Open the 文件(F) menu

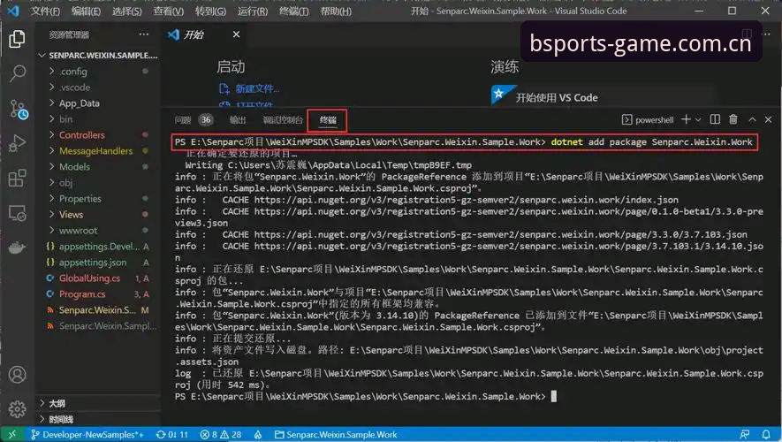coord(45,11)
